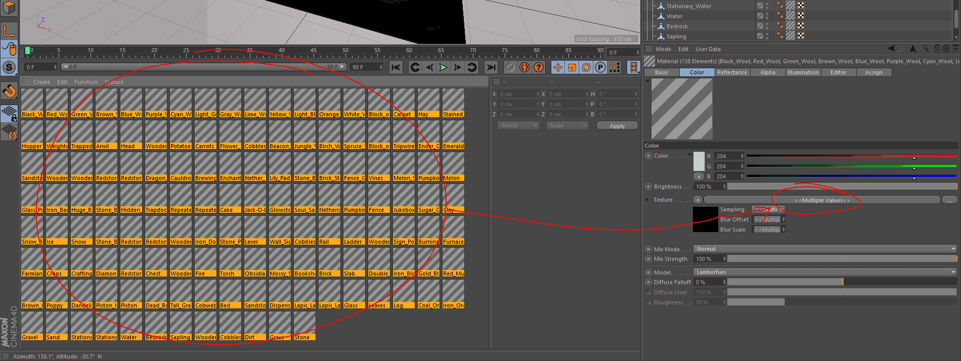The image size is (961, 361).
Task: Toggle the locked workplane grid icon
Action: [9, 113]
